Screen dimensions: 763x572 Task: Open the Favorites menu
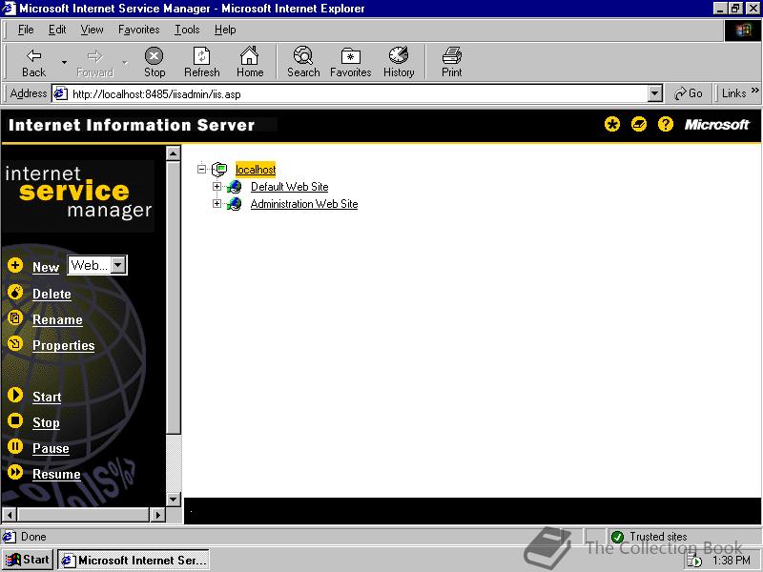[138, 30]
